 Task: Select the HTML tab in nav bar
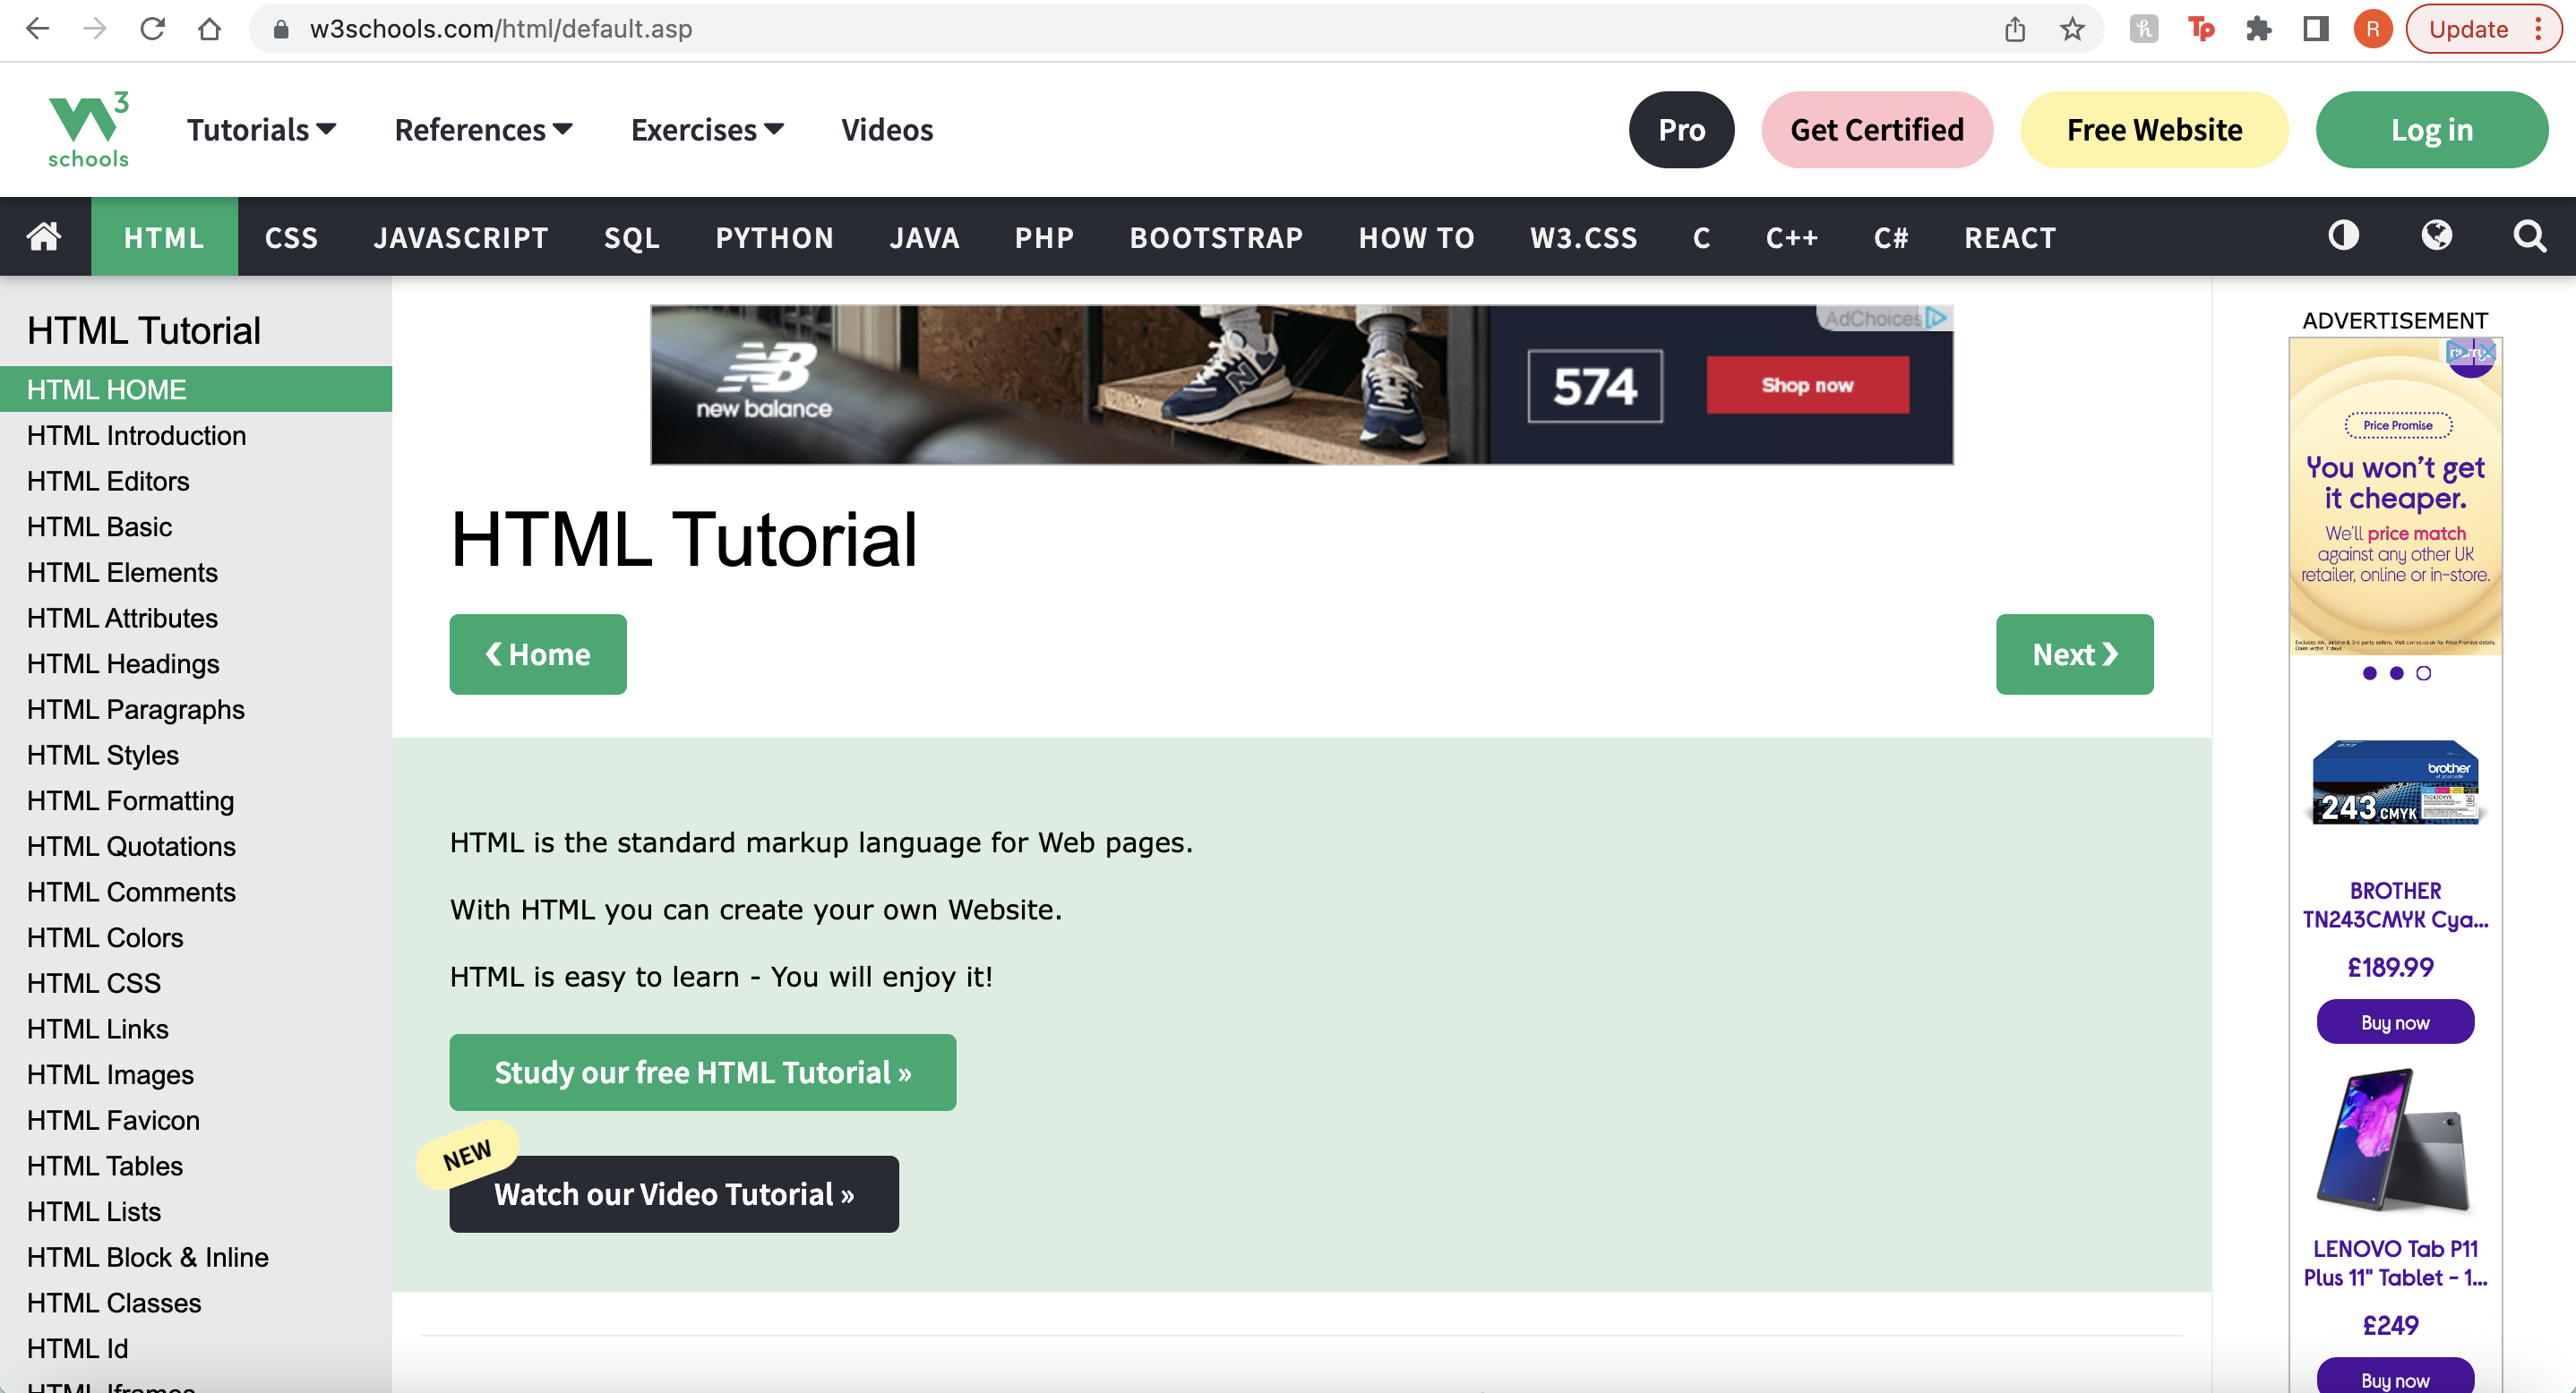point(164,237)
